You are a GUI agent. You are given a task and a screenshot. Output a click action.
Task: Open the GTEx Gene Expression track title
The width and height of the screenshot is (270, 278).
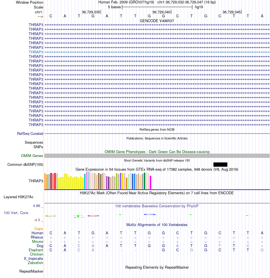coord(157,169)
